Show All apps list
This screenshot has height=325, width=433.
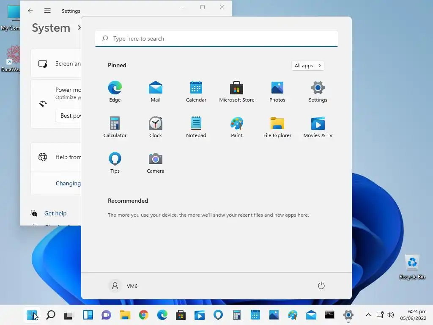(308, 66)
